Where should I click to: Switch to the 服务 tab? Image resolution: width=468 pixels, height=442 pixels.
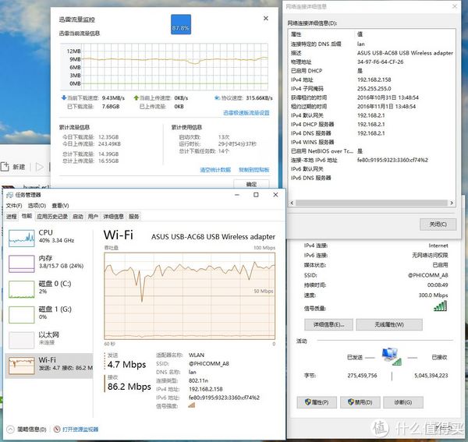[x=134, y=217]
